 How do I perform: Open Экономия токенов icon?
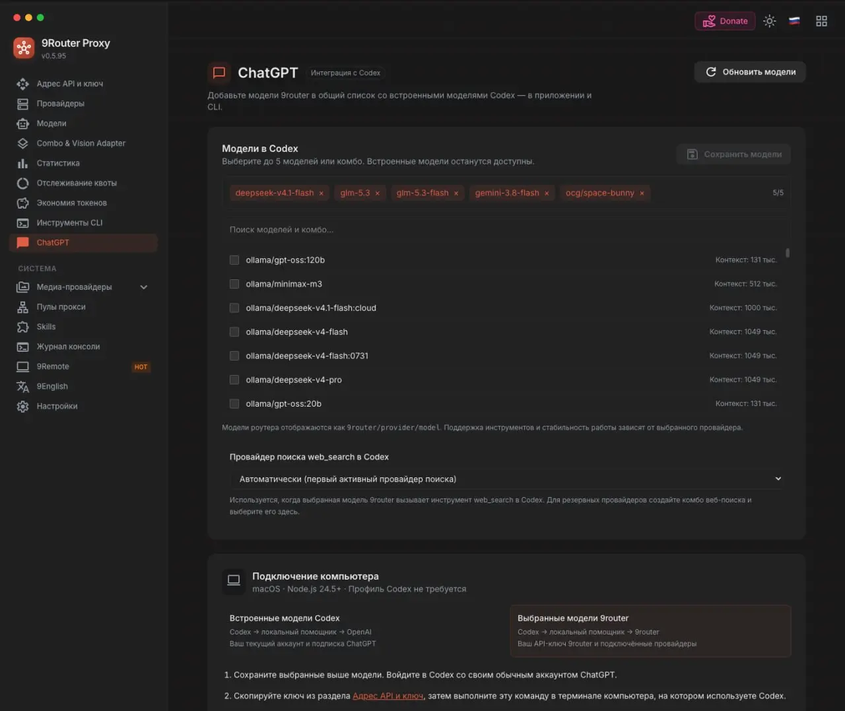[x=23, y=203]
